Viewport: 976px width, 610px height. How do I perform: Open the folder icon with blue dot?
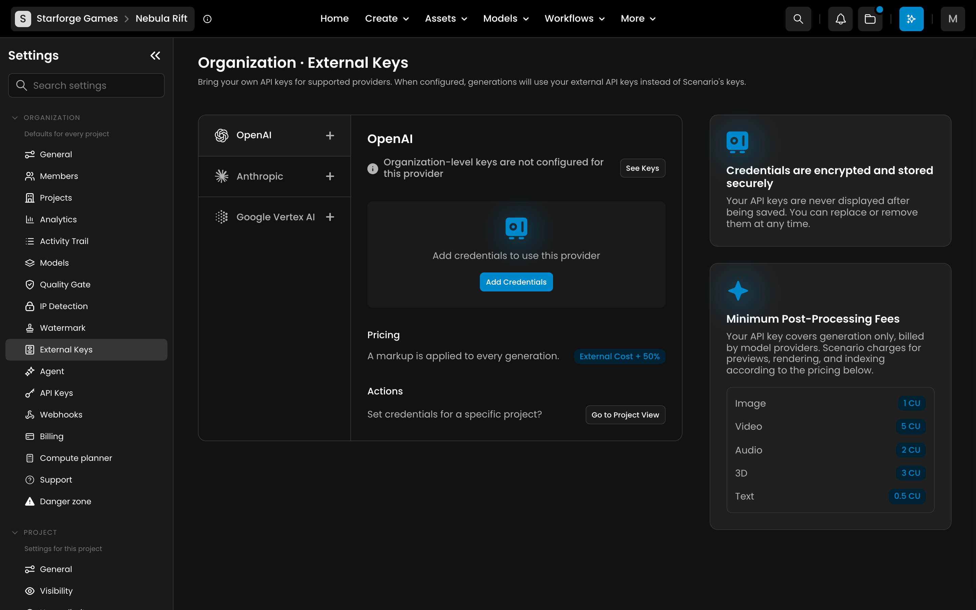tap(870, 19)
